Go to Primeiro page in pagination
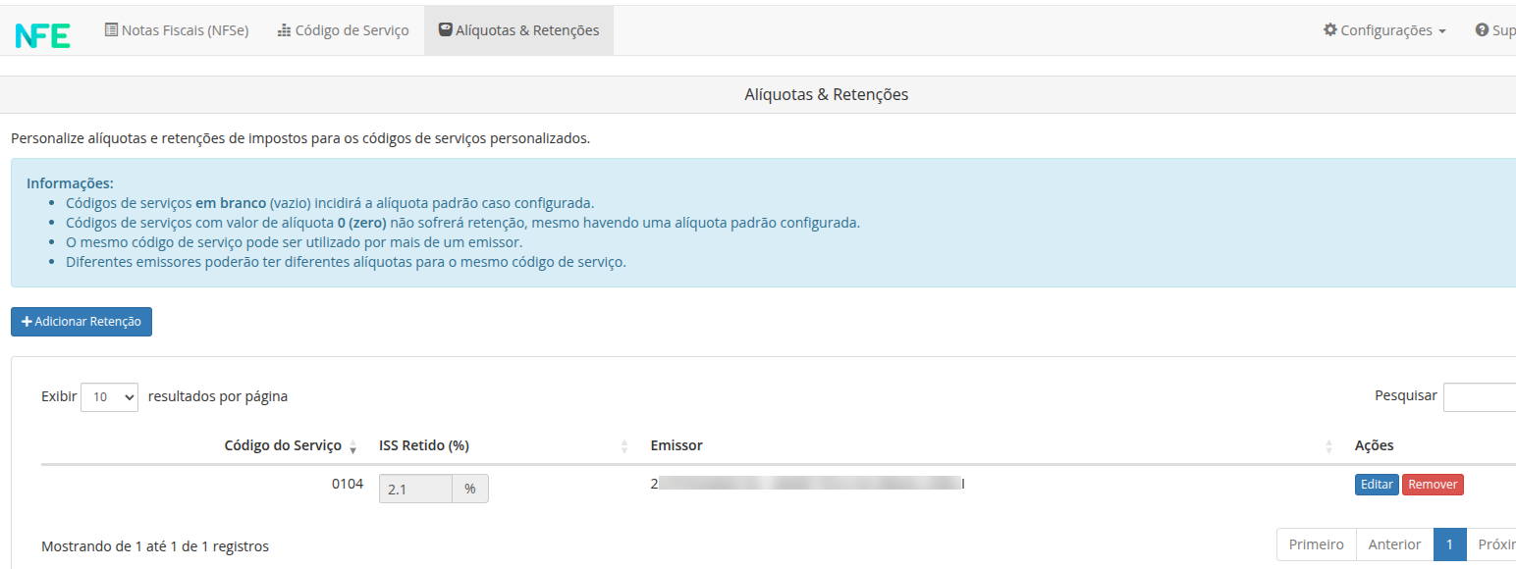The image size is (1516, 569). [1316, 544]
